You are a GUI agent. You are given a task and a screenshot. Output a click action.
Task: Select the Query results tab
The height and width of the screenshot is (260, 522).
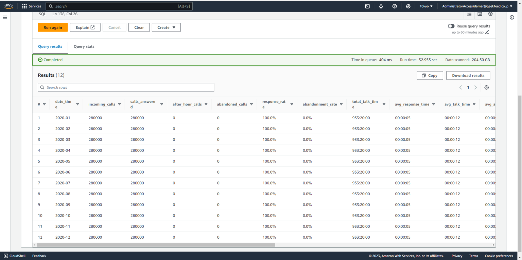[50, 46]
